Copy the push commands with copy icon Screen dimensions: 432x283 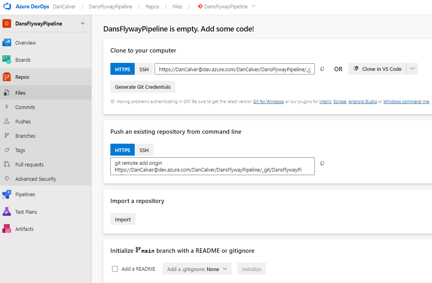(322, 163)
